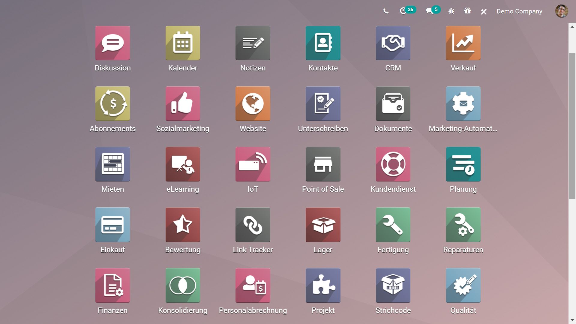
Task: Open the CRM handshake icon
Action: [393, 43]
